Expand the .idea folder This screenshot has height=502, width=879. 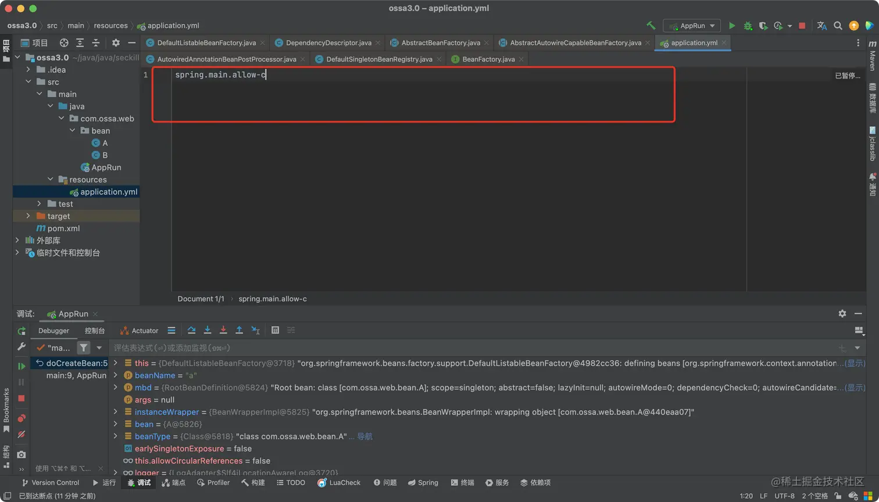(x=28, y=70)
